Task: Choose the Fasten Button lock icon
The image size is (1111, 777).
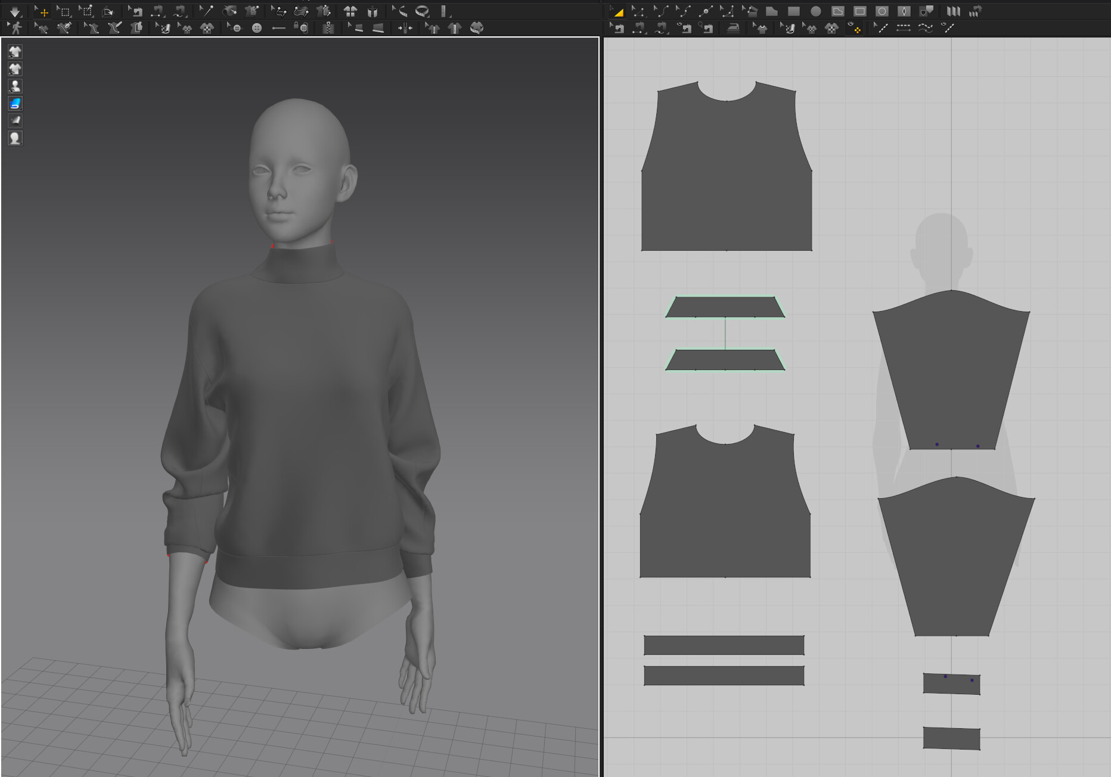Action: pyautogui.click(x=302, y=28)
